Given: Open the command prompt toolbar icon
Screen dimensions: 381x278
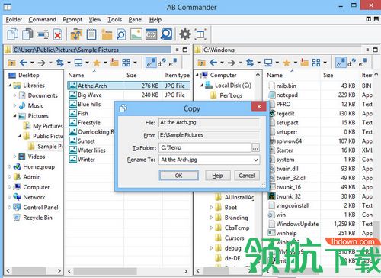Looking at the screenshot, I should [x=151, y=34].
